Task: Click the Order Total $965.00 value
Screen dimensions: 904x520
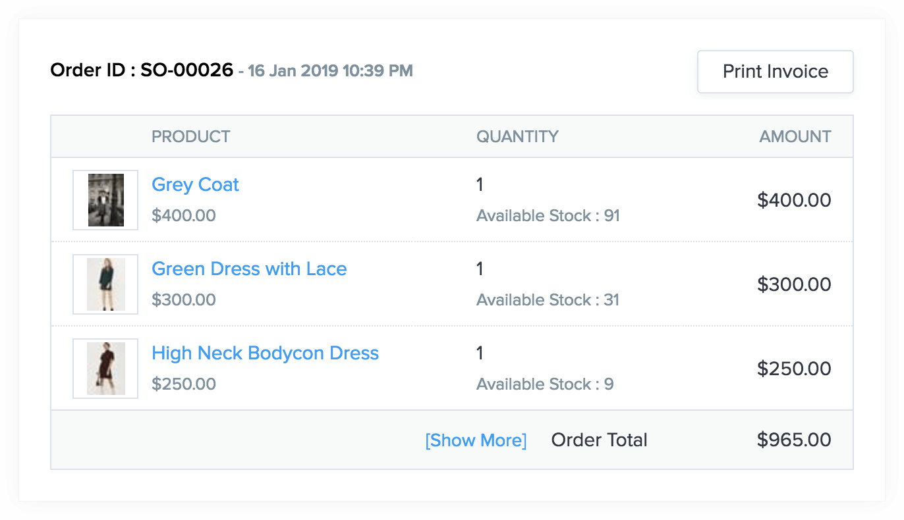Action: pyautogui.click(x=794, y=440)
